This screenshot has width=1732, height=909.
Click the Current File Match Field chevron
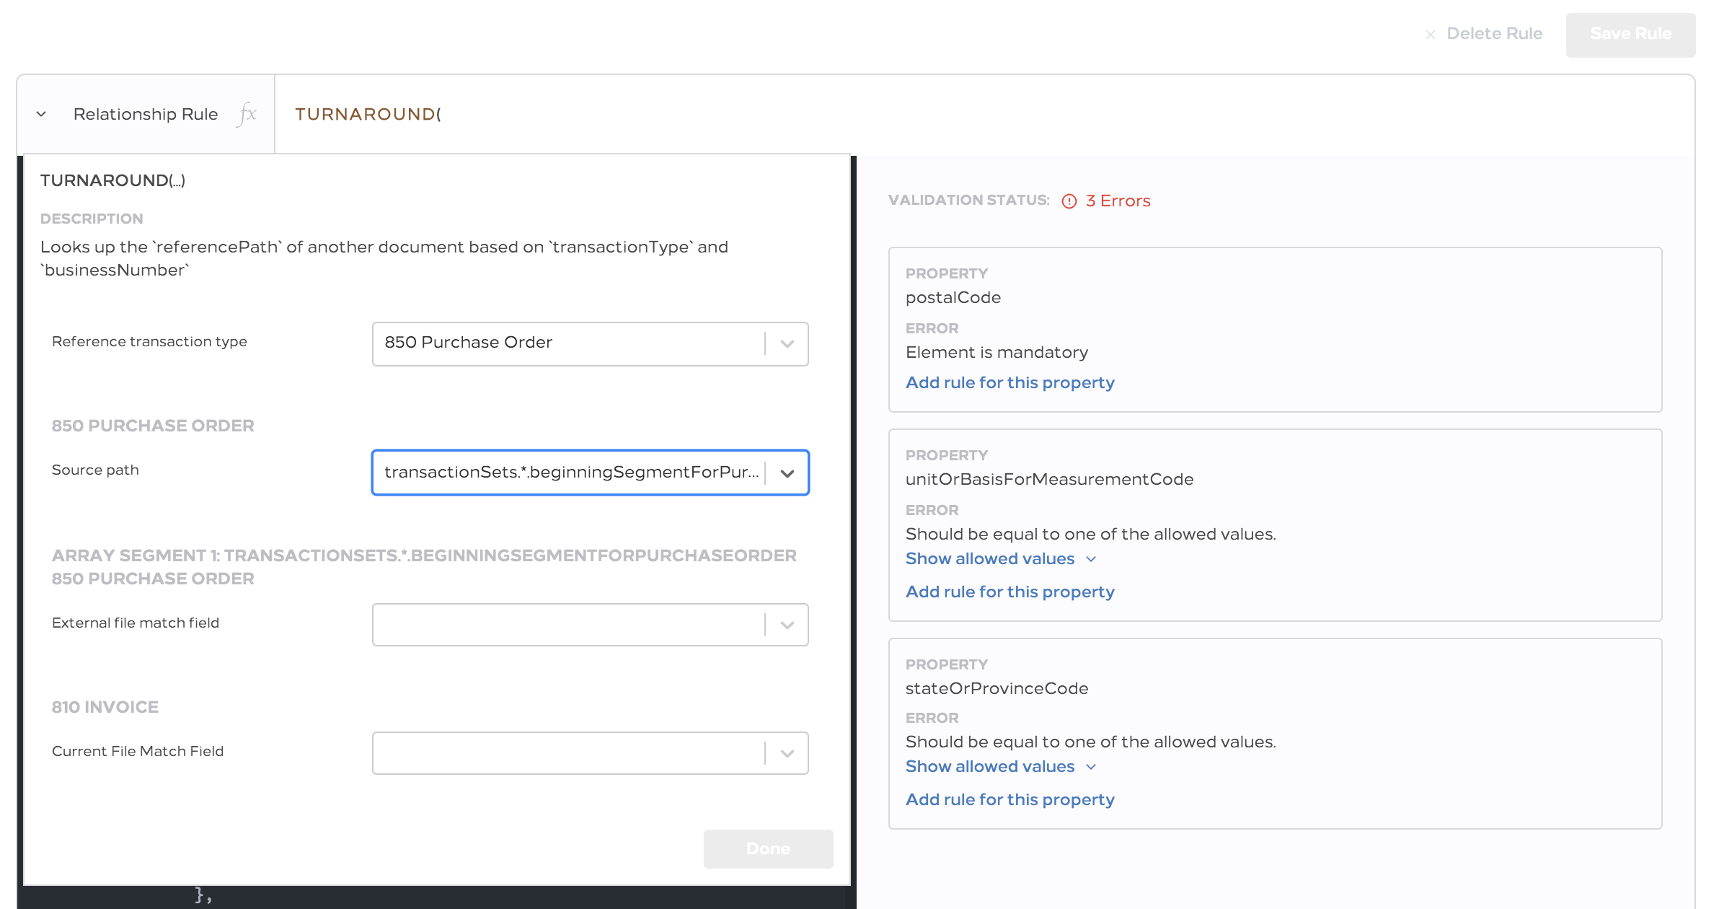[787, 754]
